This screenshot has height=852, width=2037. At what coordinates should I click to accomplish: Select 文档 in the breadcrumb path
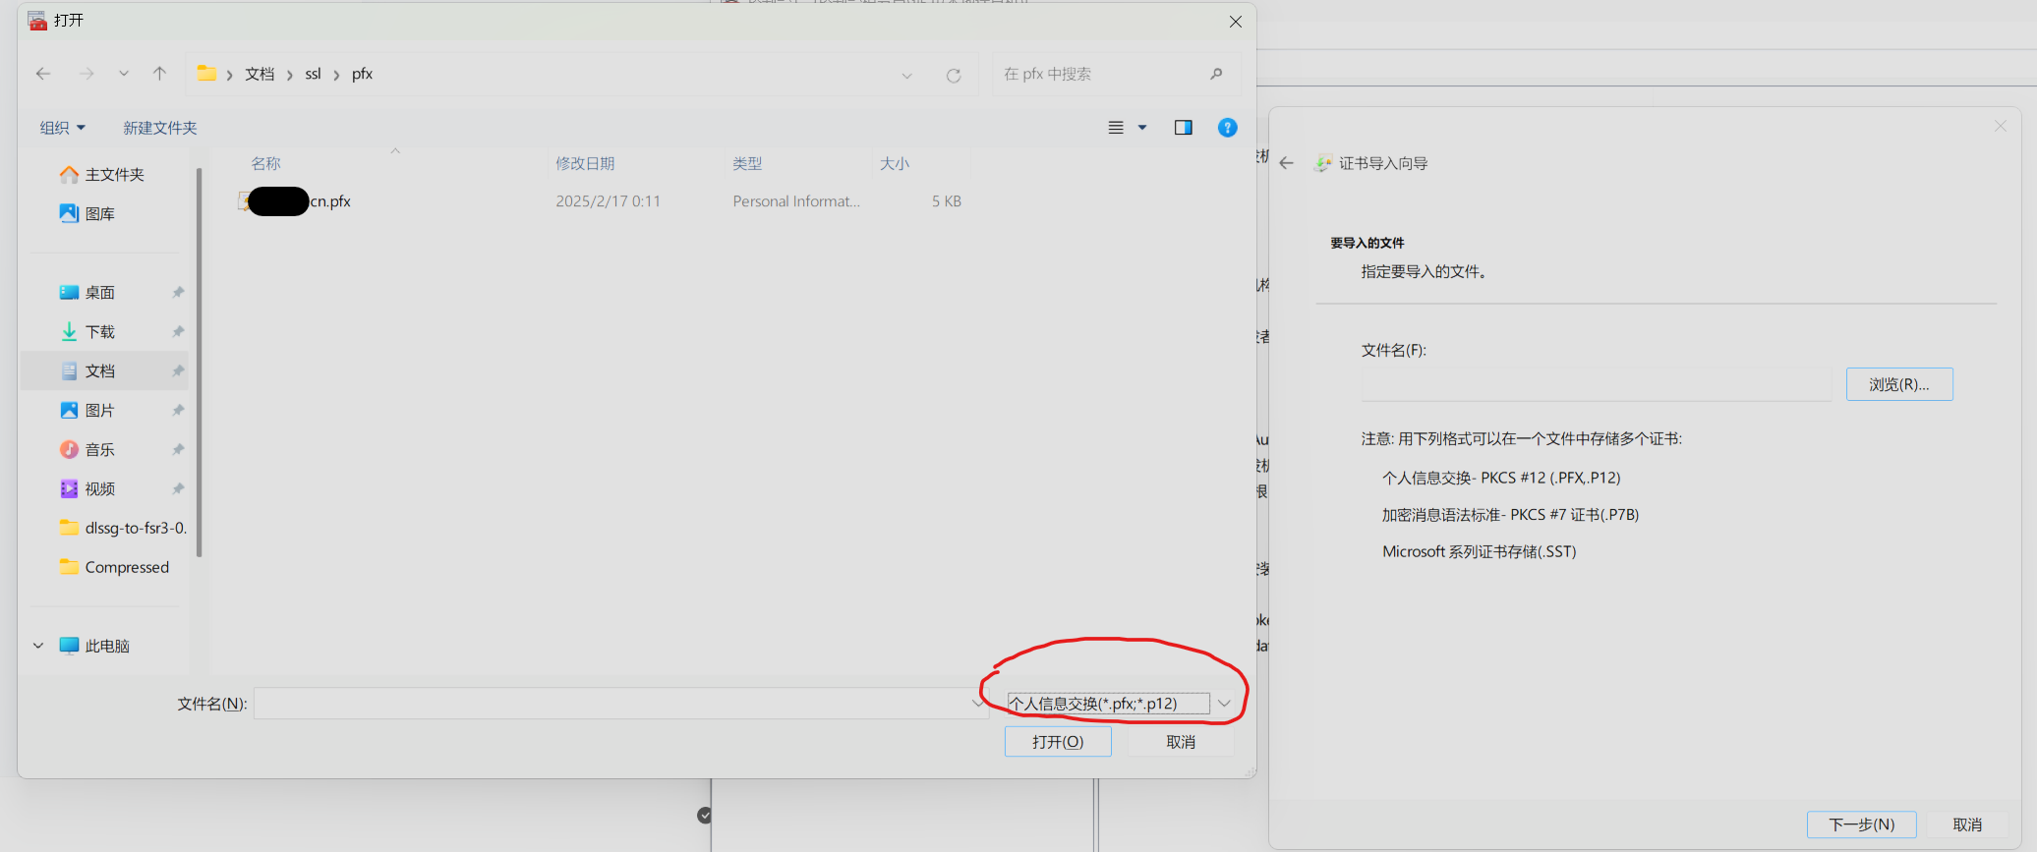click(x=260, y=74)
